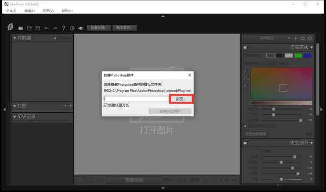The height and width of the screenshot is (192, 326).
Task: Click the 浏览 browse button in dialog
Action: pos(181,99)
